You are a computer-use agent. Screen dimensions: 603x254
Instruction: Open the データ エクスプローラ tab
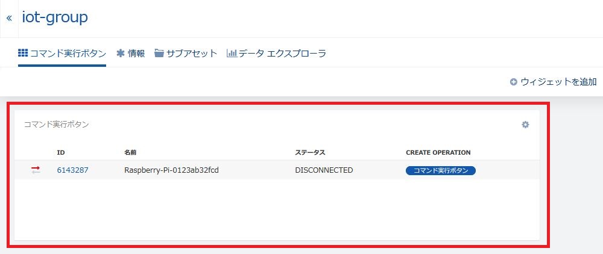point(277,54)
